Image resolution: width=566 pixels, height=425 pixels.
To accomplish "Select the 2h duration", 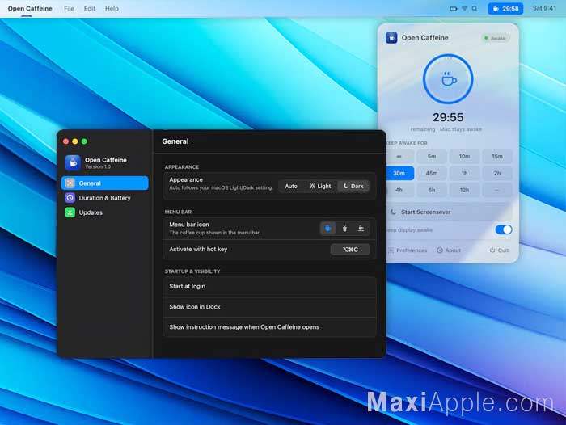I will pyautogui.click(x=497, y=173).
